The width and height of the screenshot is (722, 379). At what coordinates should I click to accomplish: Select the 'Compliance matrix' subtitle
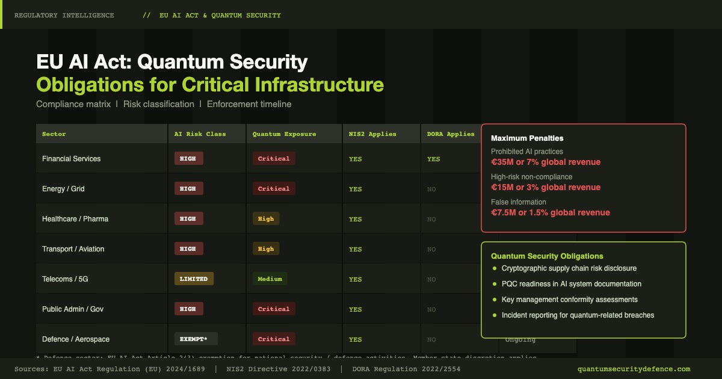(x=73, y=104)
